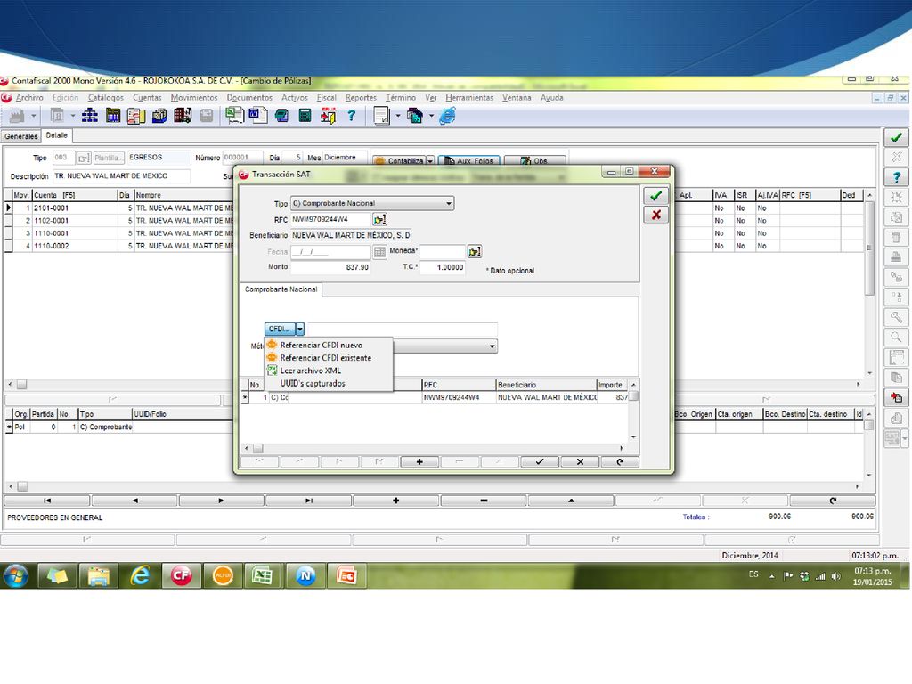The width and height of the screenshot is (912, 684).
Task: Expand the calendar toolbar icon dropdown arrow
Action: (x=73, y=116)
